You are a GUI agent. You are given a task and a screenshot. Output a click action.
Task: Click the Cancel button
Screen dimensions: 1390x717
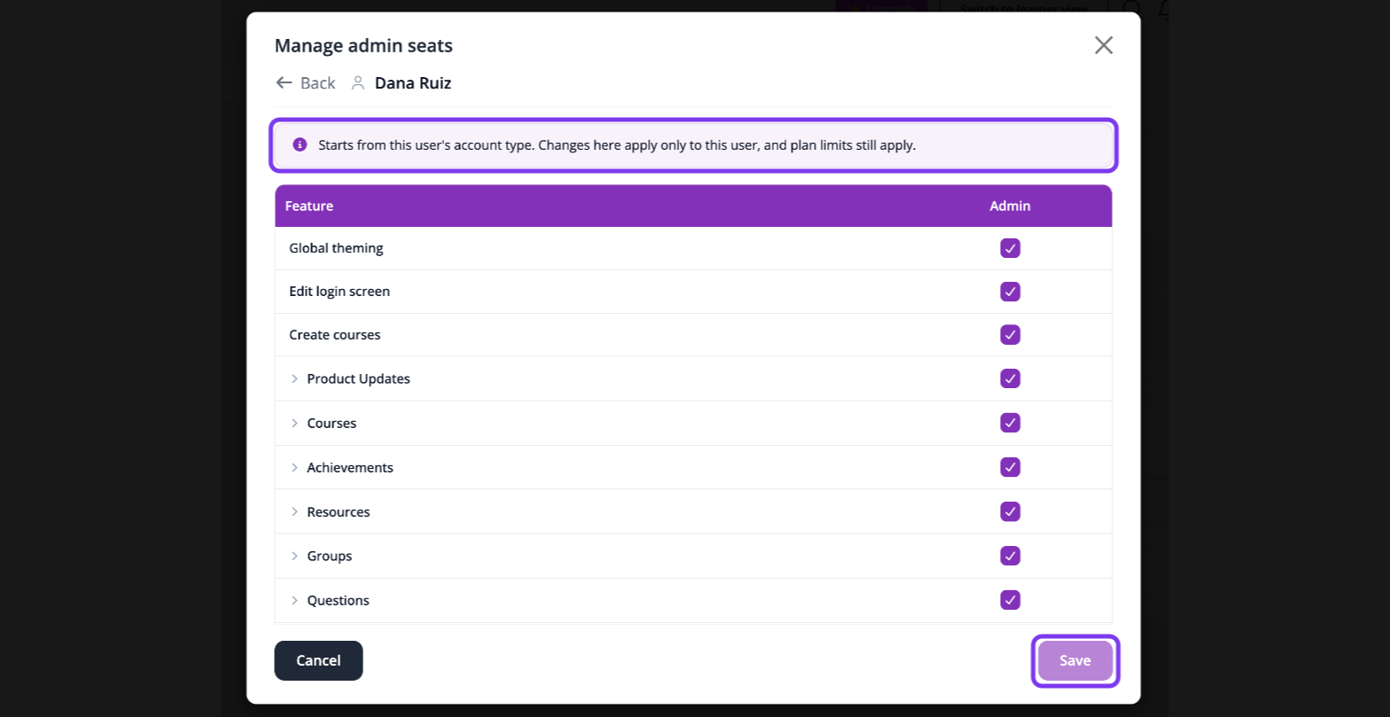point(318,660)
